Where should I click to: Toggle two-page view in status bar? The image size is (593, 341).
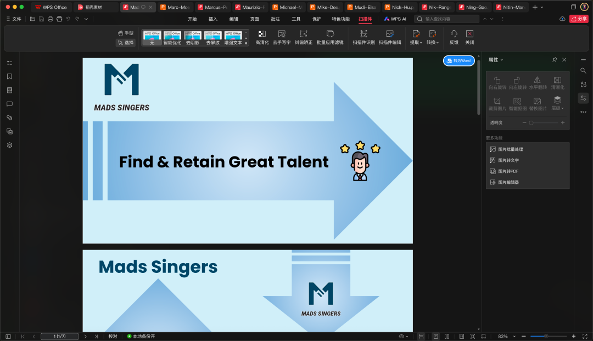447,336
